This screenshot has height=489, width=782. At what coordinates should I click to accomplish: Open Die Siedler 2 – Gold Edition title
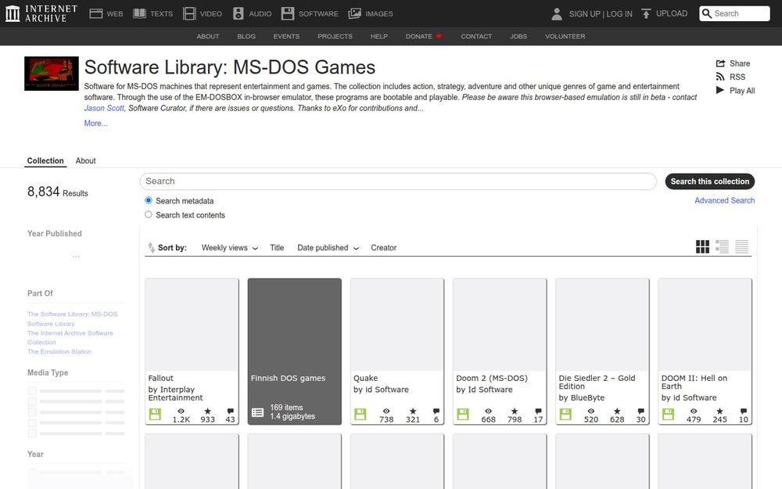[597, 383]
